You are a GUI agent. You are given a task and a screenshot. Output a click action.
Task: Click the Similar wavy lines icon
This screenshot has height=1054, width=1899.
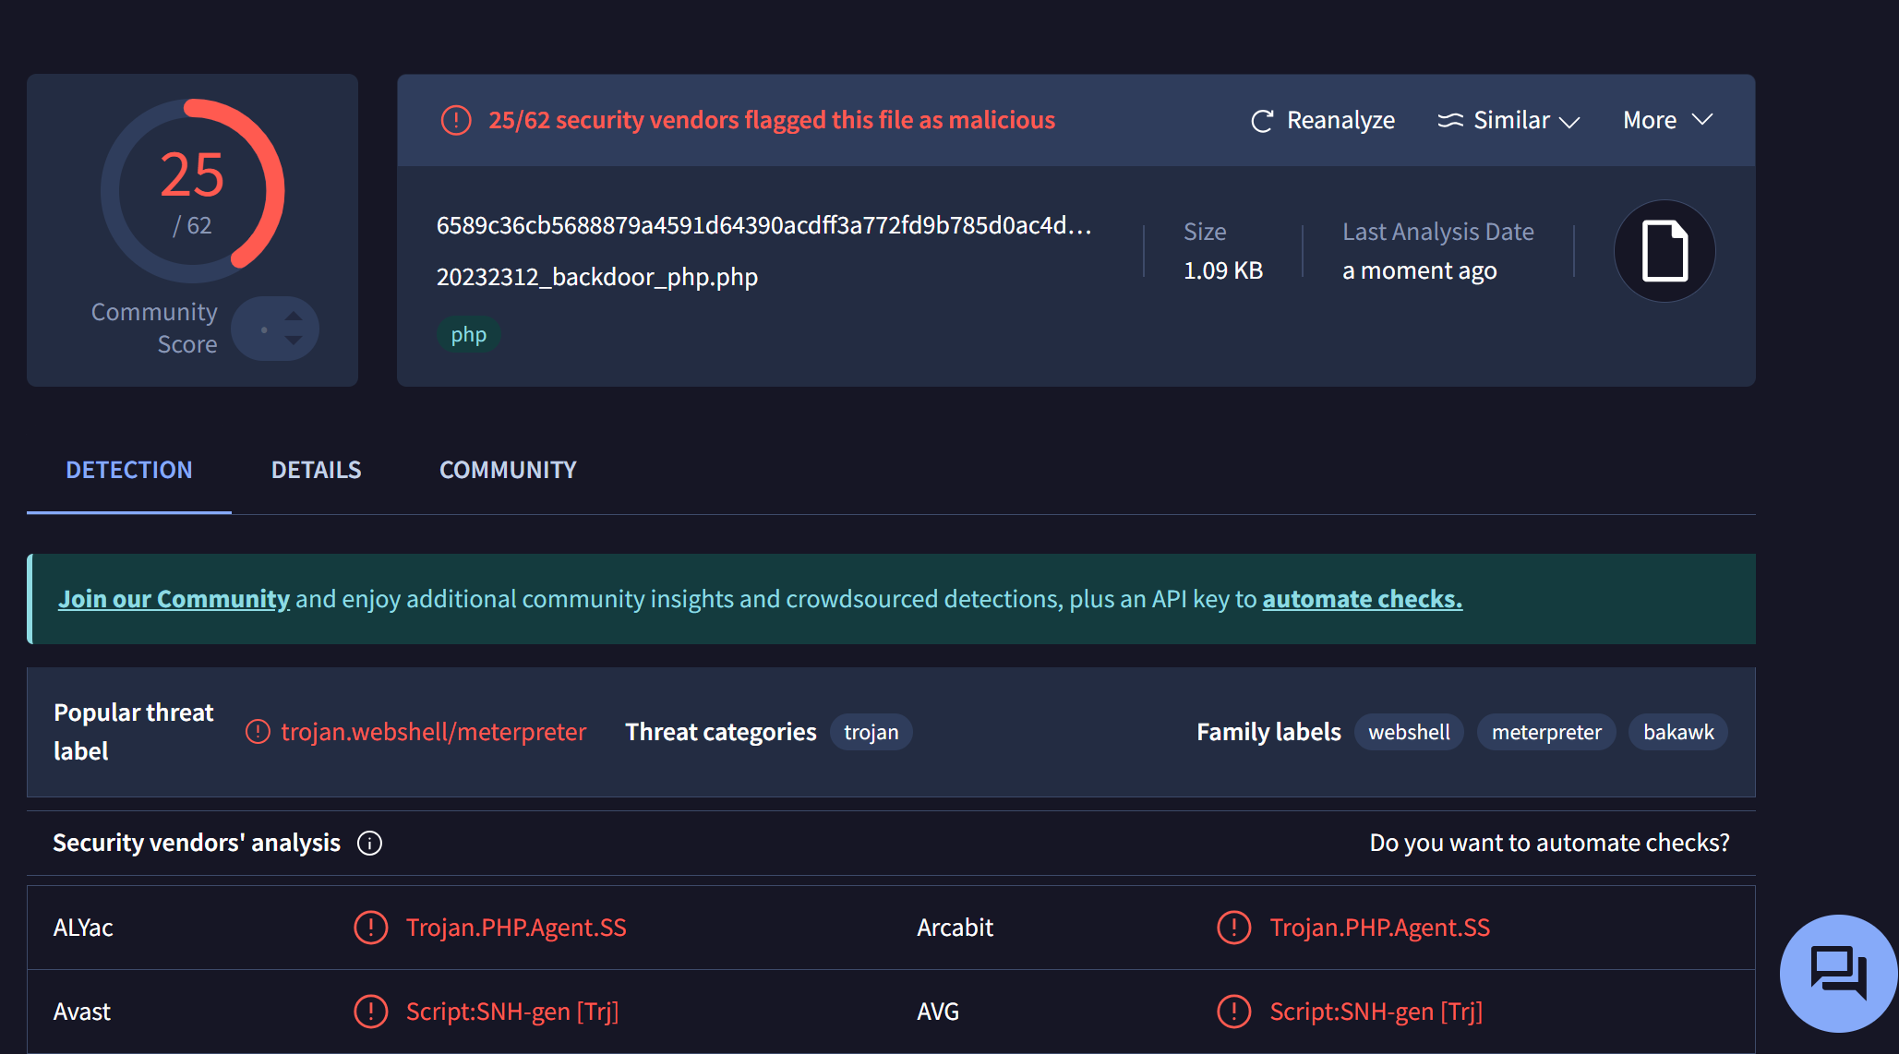(1450, 121)
